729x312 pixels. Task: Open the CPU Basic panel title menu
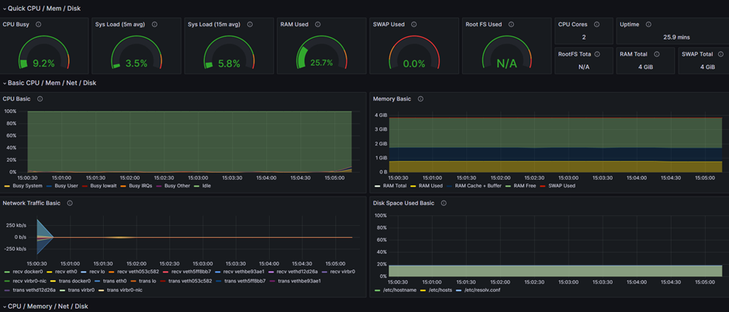coord(16,99)
